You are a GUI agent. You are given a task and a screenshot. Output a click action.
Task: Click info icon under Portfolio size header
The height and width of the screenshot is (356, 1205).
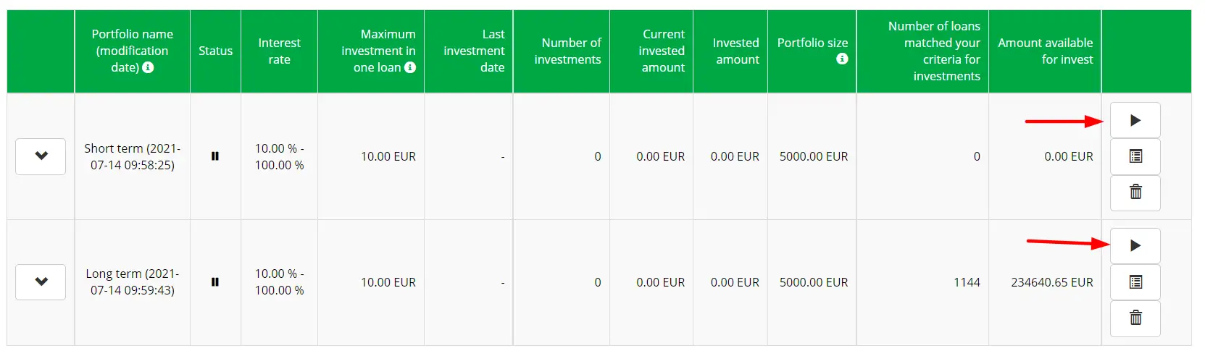coord(842,59)
